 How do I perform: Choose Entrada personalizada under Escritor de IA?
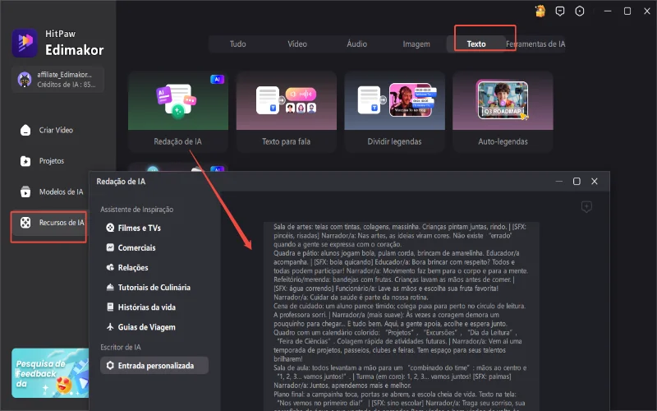coord(154,365)
